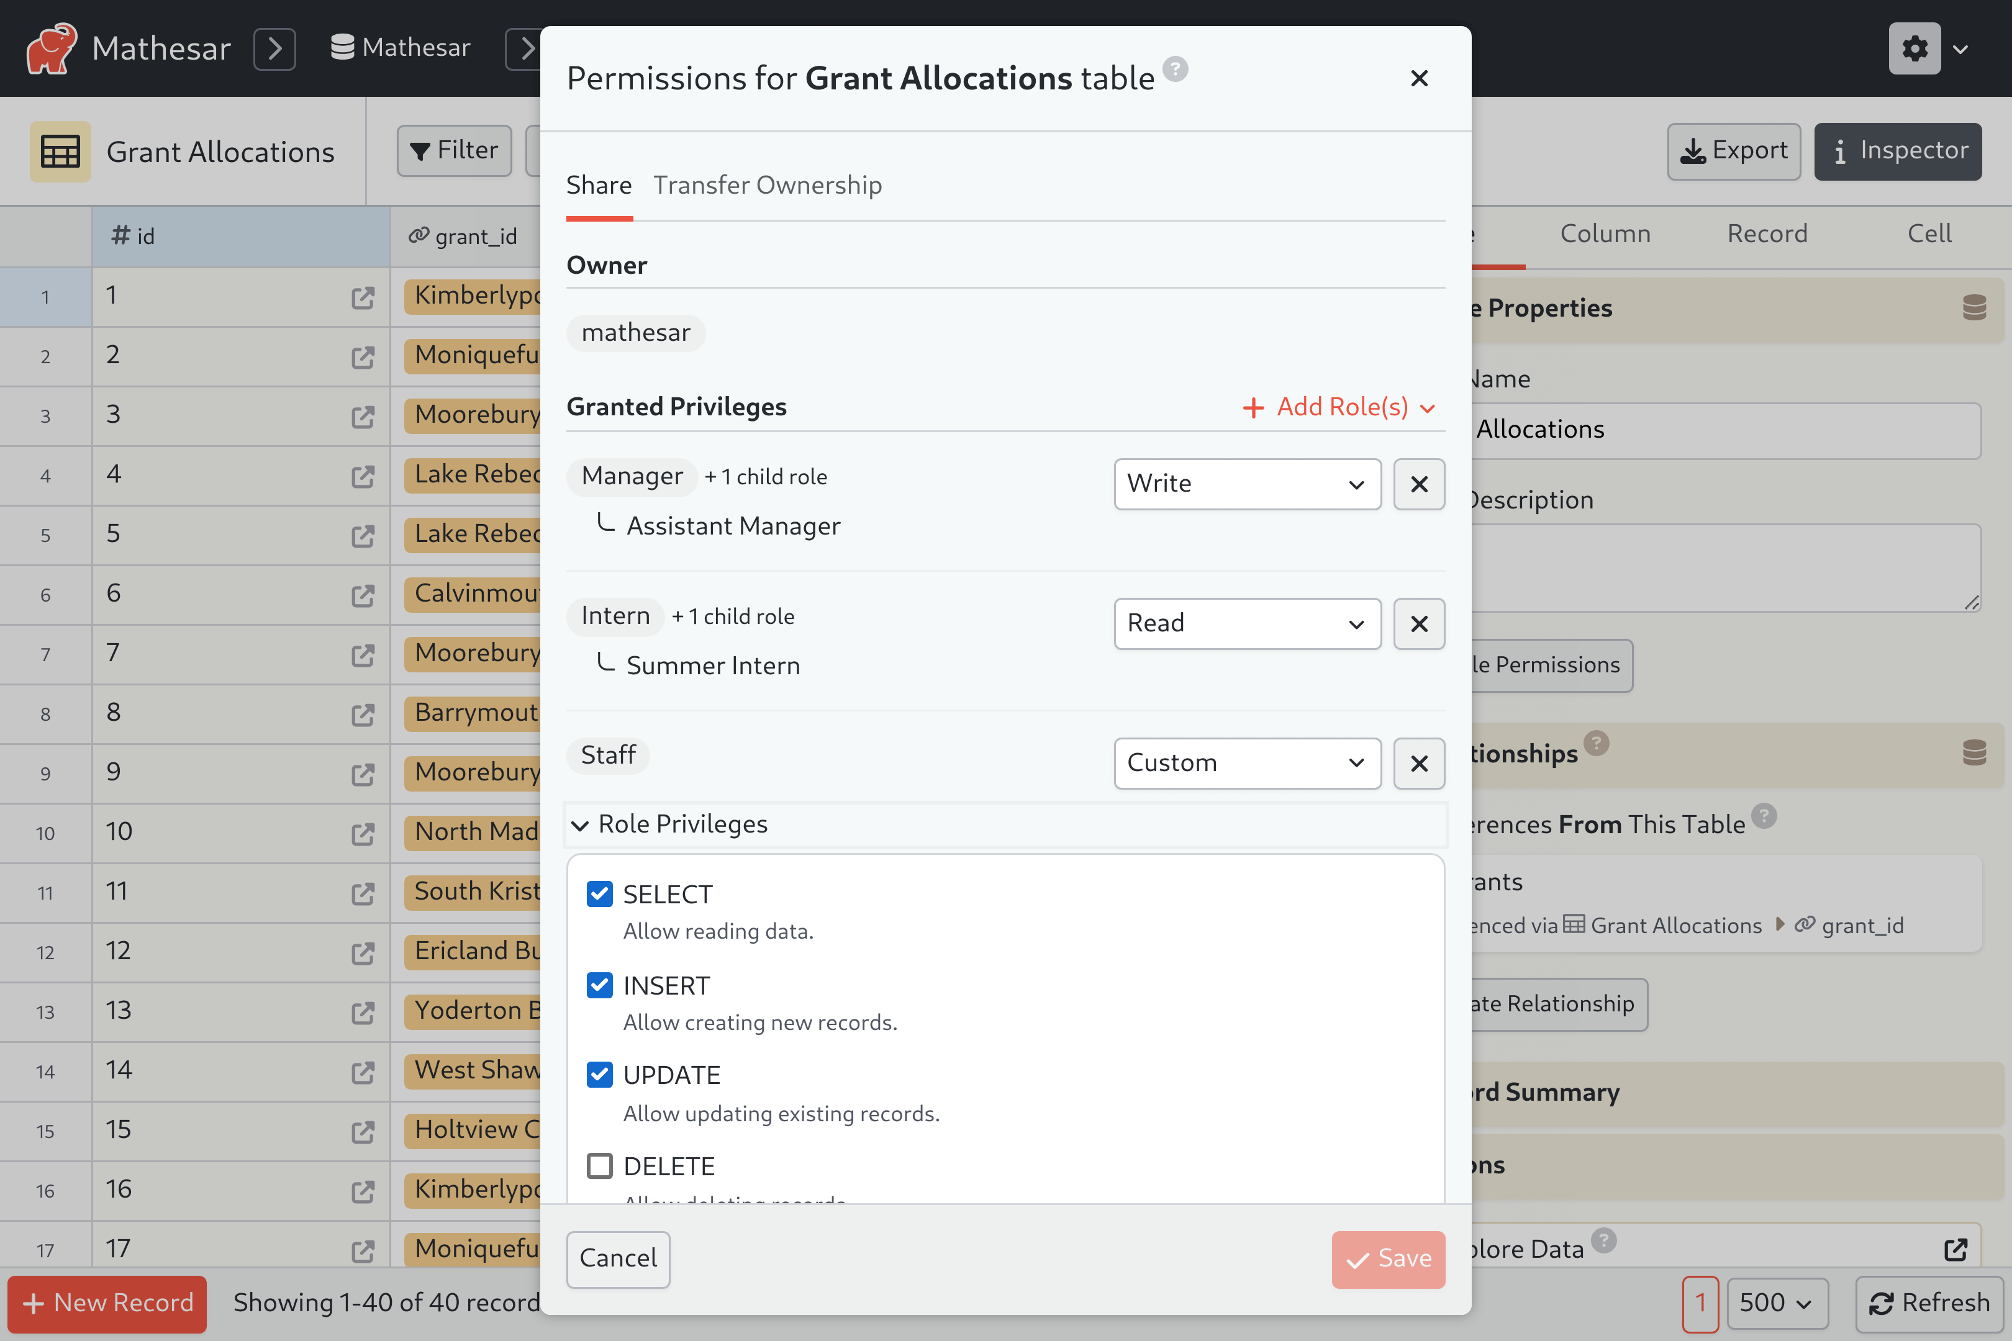
Task: Open record 1 via its external link icon
Action: [x=363, y=299]
